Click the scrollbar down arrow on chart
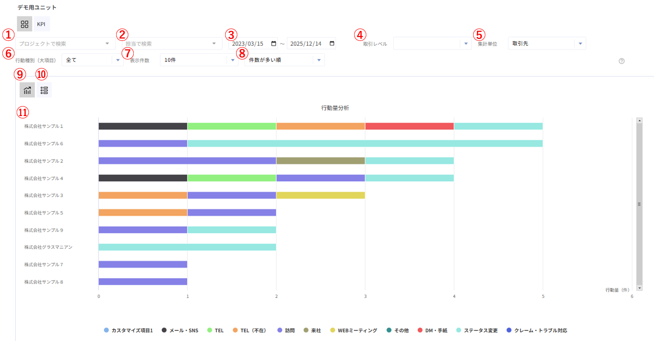 click(639, 288)
